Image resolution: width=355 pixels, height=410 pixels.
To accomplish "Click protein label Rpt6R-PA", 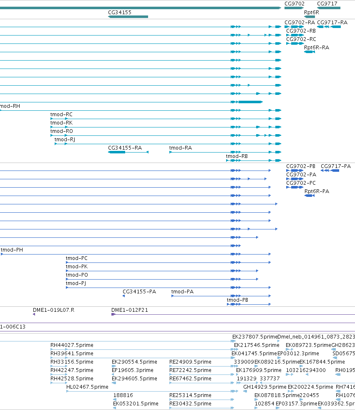I will [317, 191].
